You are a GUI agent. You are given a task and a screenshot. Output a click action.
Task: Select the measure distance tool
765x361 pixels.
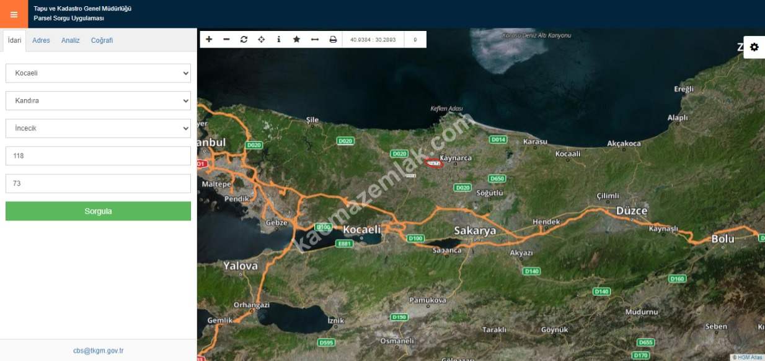coord(314,40)
